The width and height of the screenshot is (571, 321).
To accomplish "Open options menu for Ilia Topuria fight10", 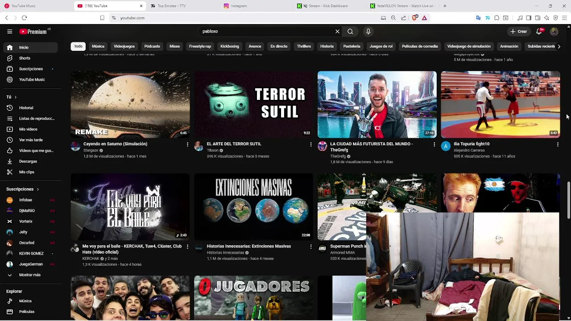I will [558, 144].
